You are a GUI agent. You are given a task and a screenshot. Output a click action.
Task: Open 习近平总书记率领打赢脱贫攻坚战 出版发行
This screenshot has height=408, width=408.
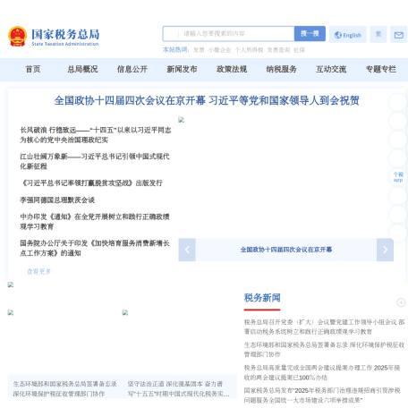click(x=91, y=183)
